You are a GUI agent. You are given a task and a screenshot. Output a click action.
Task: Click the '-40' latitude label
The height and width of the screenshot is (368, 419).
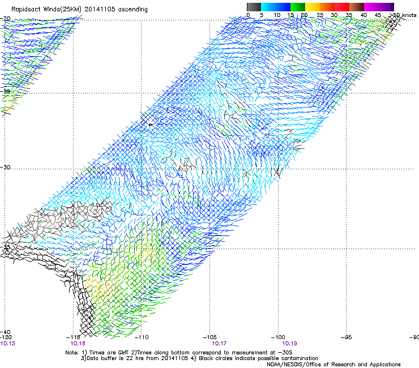(5, 332)
